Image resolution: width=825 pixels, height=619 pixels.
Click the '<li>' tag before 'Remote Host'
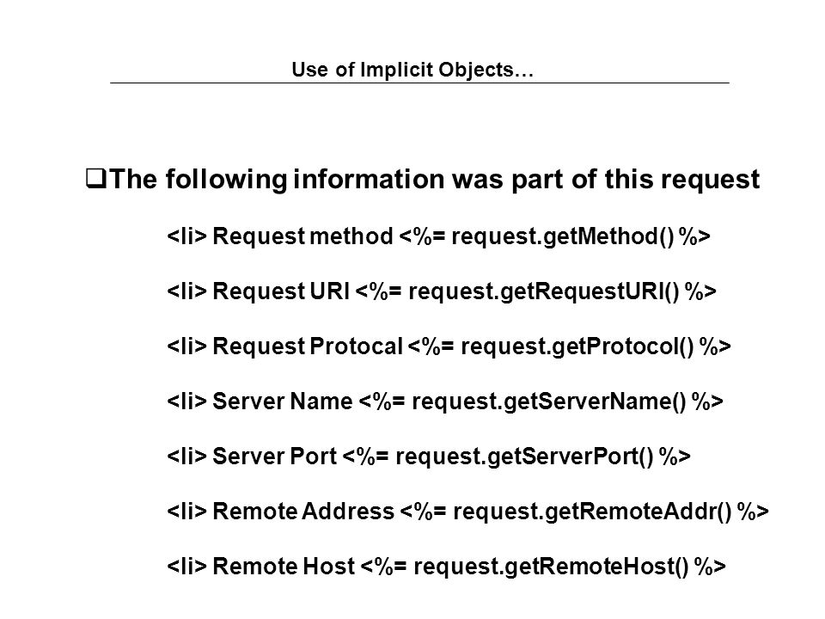click(x=186, y=567)
